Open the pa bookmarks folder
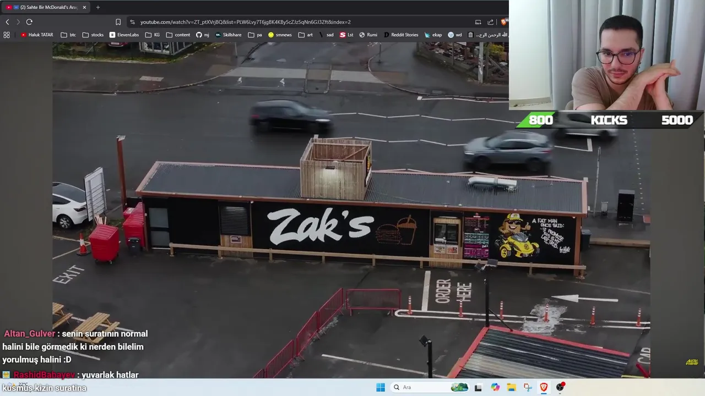This screenshot has height=396, width=705. (x=255, y=35)
